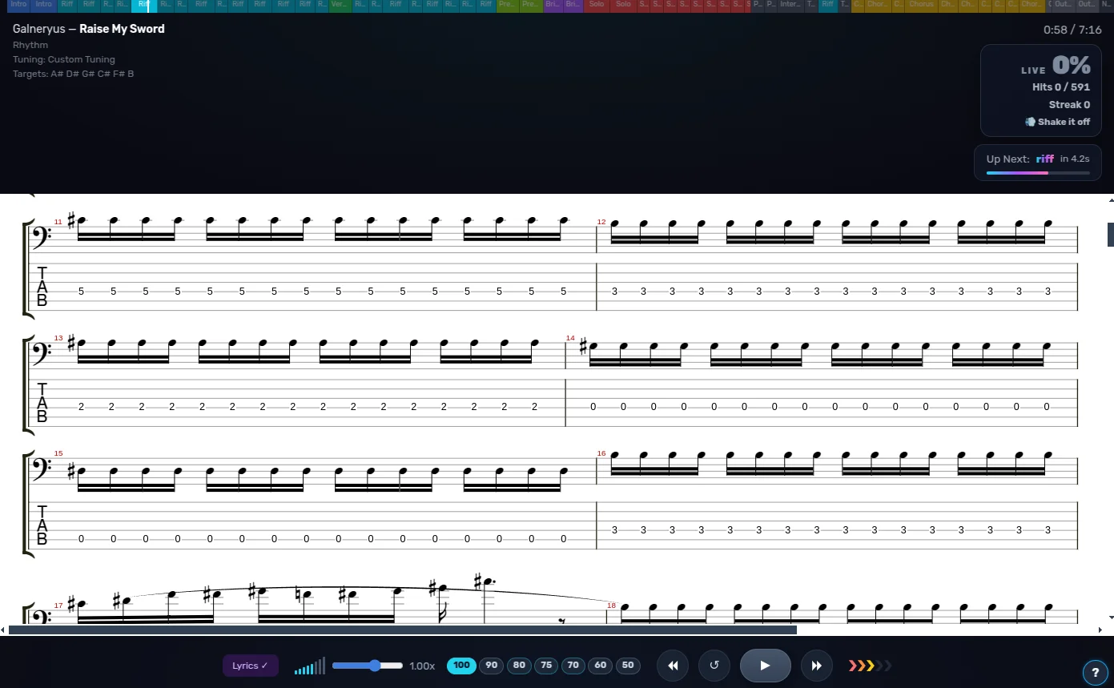
Task: Select the 100 percent speed preset
Action: pyautogui.click(x=461, y=666)
